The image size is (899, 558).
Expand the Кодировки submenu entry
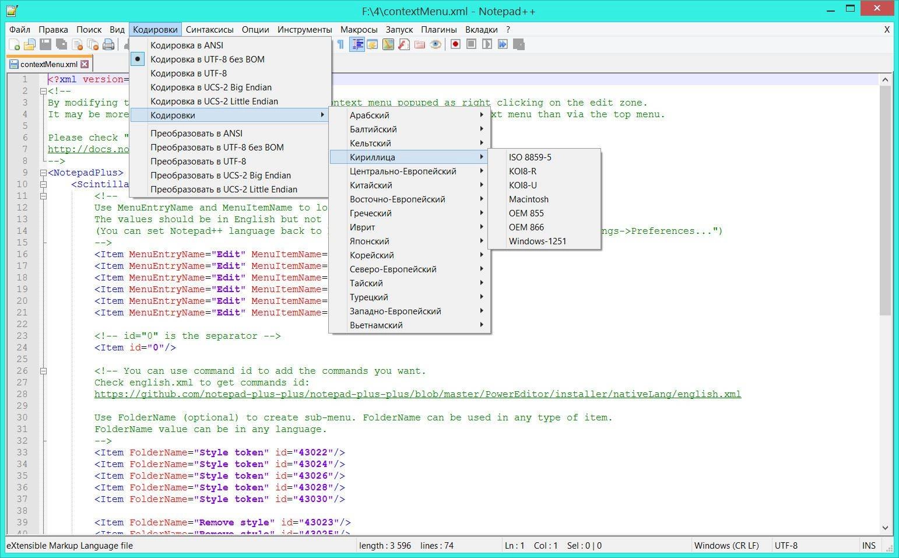tap(230, 115)
